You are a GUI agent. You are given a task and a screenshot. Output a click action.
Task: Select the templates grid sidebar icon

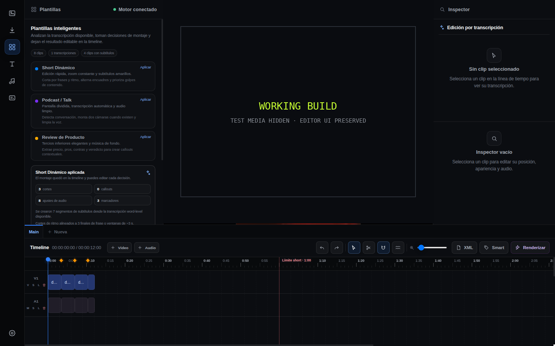[12, 47]
